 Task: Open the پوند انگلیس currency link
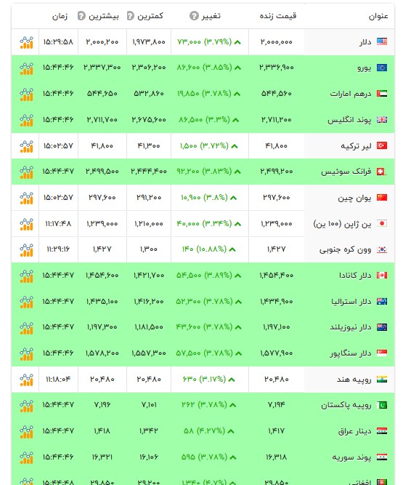tap(349, 120)
